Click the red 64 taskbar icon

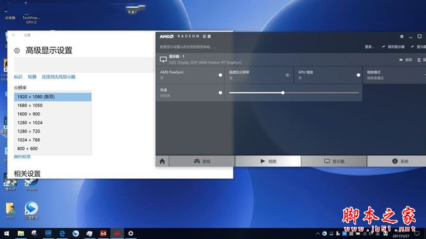coord(103,233)
